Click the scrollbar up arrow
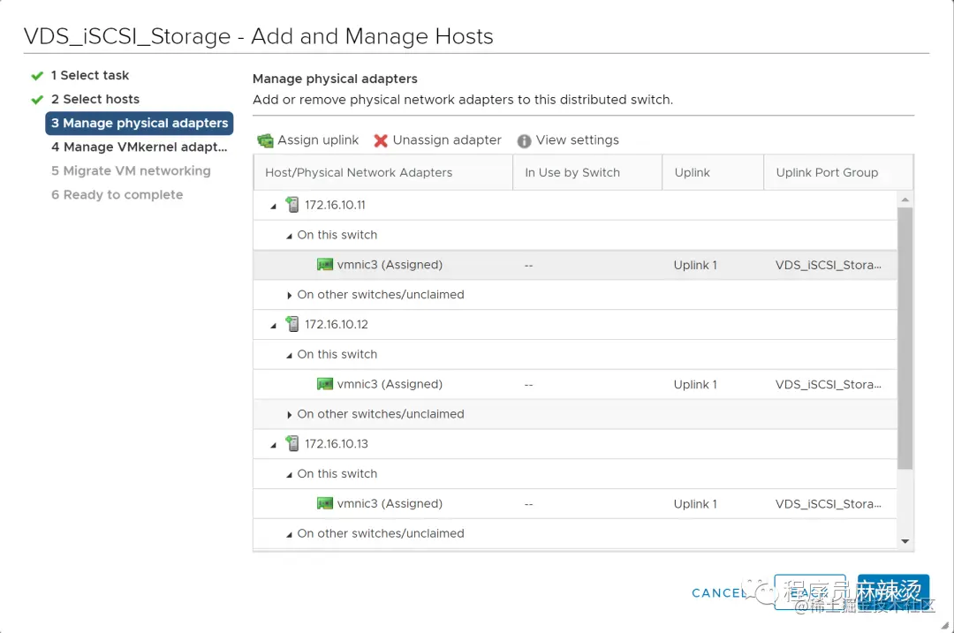The image size is (954, 633). pyautogui.click(x=905, y=200)
